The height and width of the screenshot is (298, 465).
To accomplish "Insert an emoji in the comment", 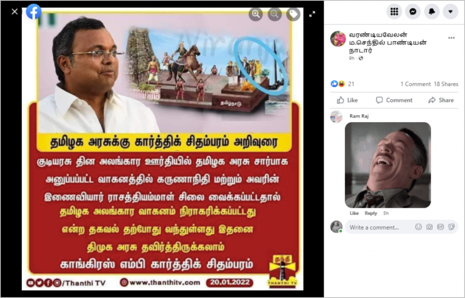I will [x=418, y=227].
